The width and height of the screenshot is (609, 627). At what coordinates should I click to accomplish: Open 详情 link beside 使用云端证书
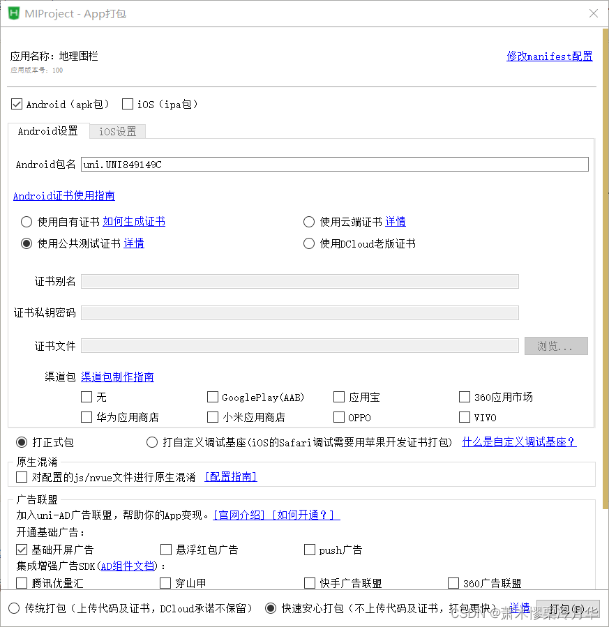[396, 221]
